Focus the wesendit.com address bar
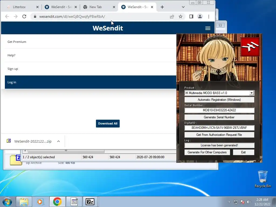 click(102, 16)
